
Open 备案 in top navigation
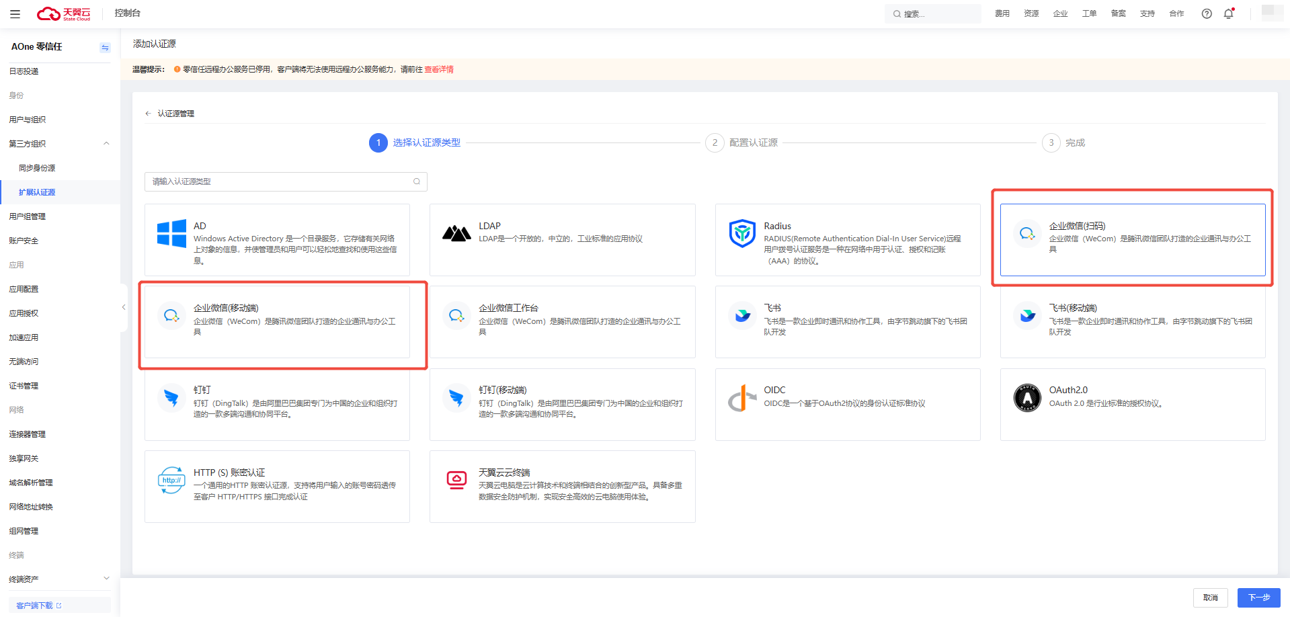1118,13
